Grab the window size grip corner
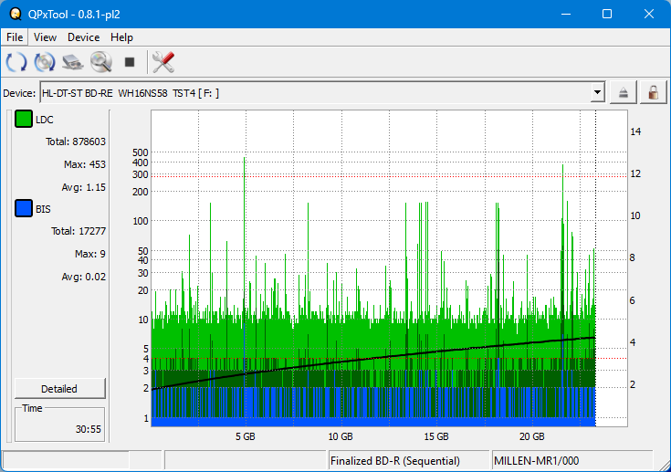Image resolution: width=671 pixels, height=472 pixels. click(665, 466)
